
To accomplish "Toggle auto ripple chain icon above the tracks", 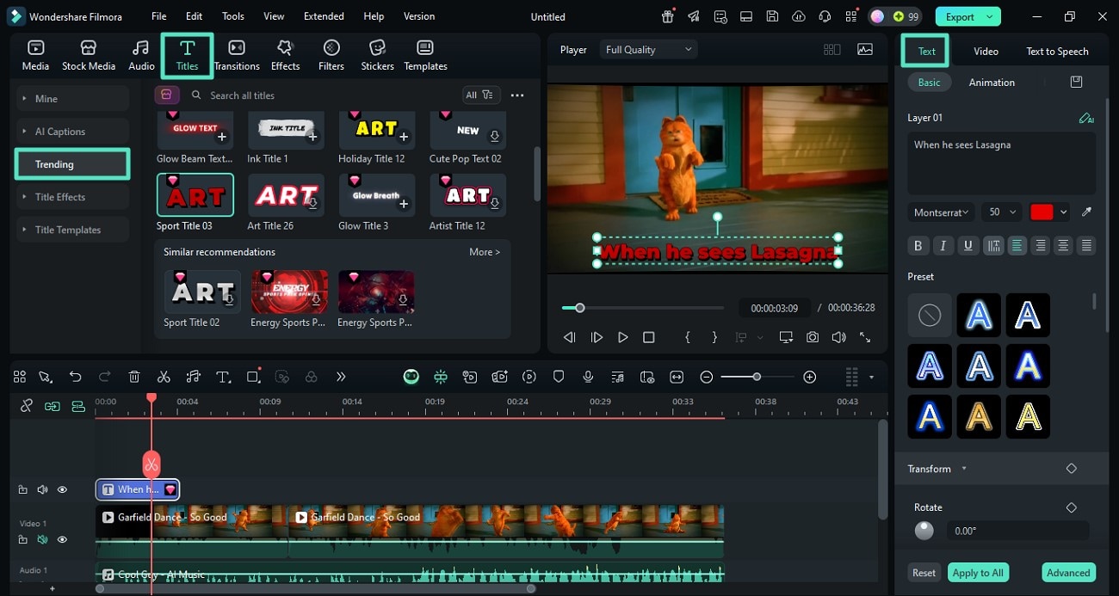I will (53, 406).
